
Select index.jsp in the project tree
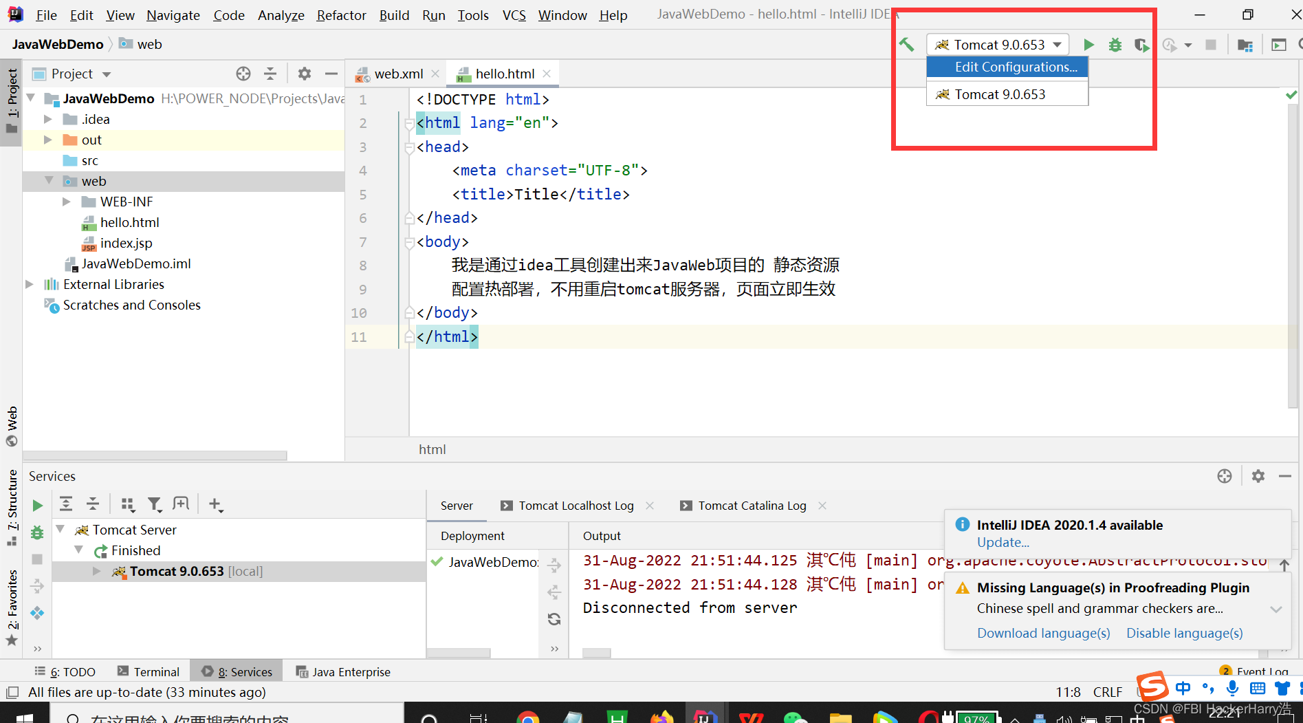click(x=126, y=243)
